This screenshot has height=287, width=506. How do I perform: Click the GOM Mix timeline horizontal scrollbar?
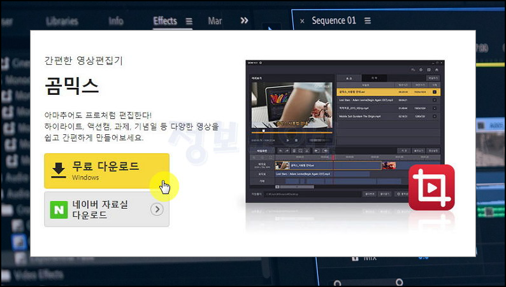[296, 187]
